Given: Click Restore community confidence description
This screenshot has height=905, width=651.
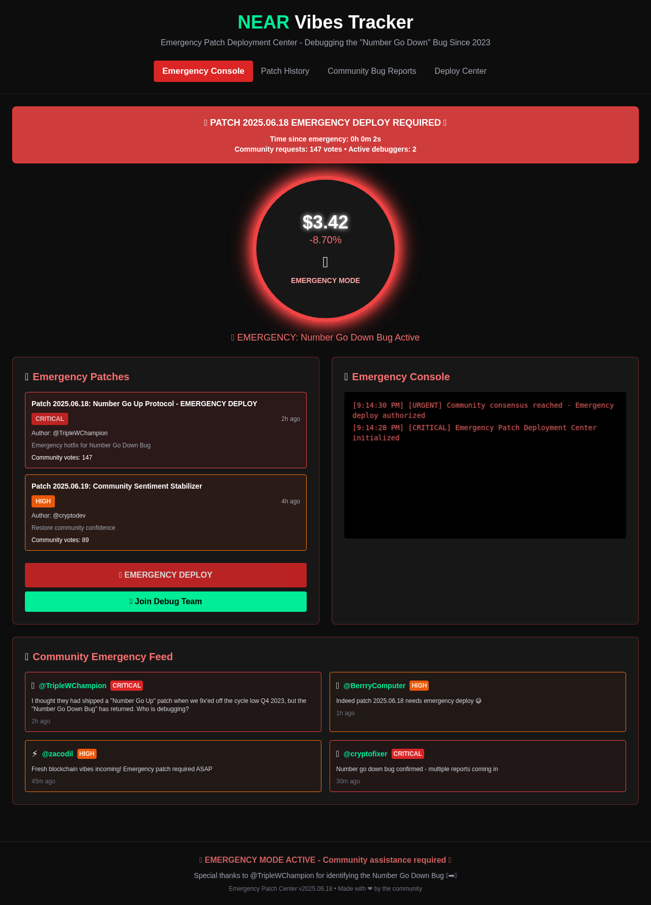Looking at the screenshot, I should tap(73, 528).
